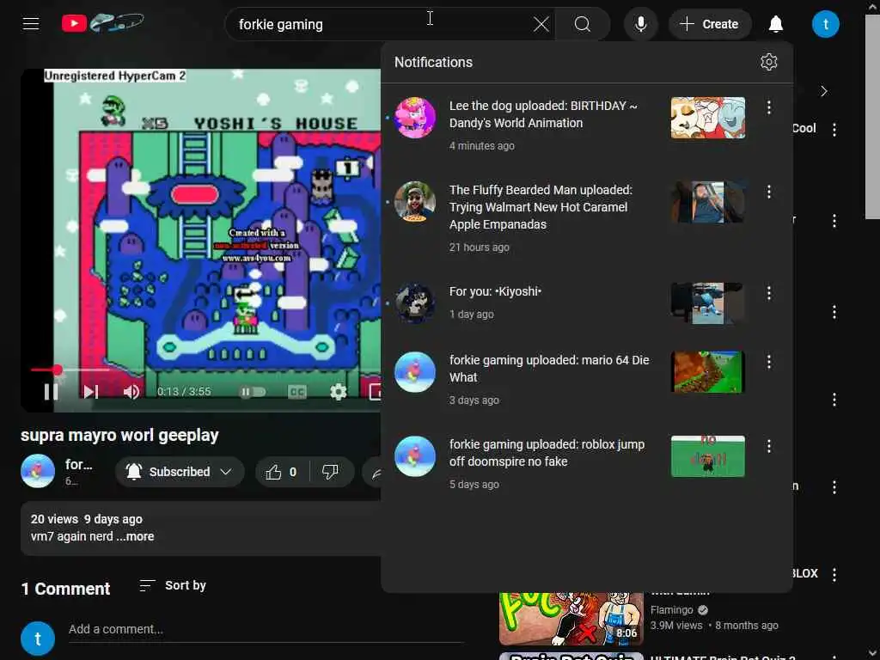Close notifications via bell icon
This screenshot has width=880, height=660.
pos(776,24)
